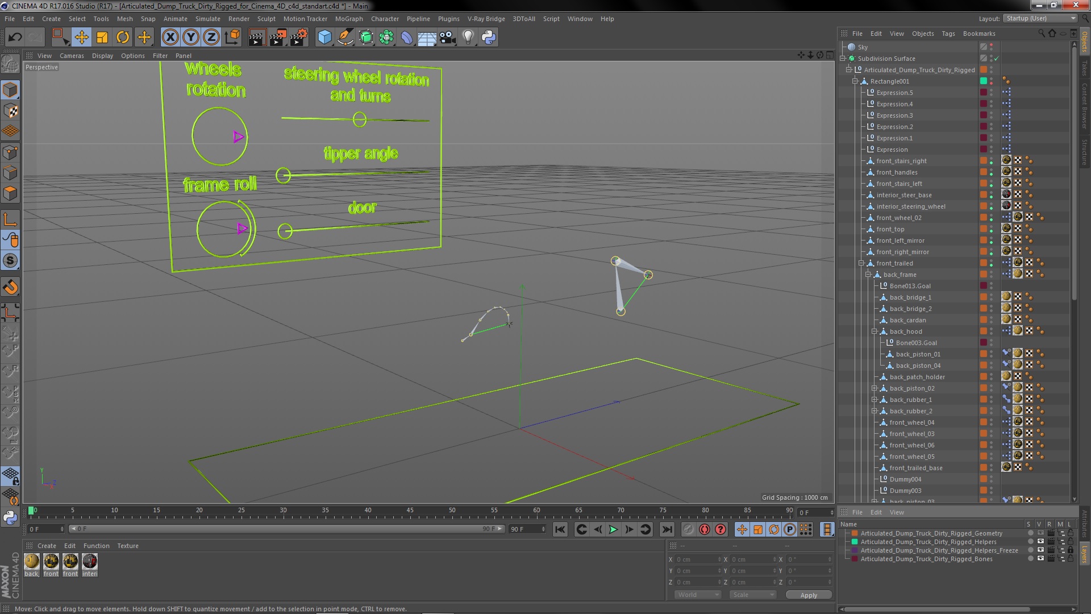Render the active view
The height and width of the screenshot is (614, 1091).
pos(257,38)
